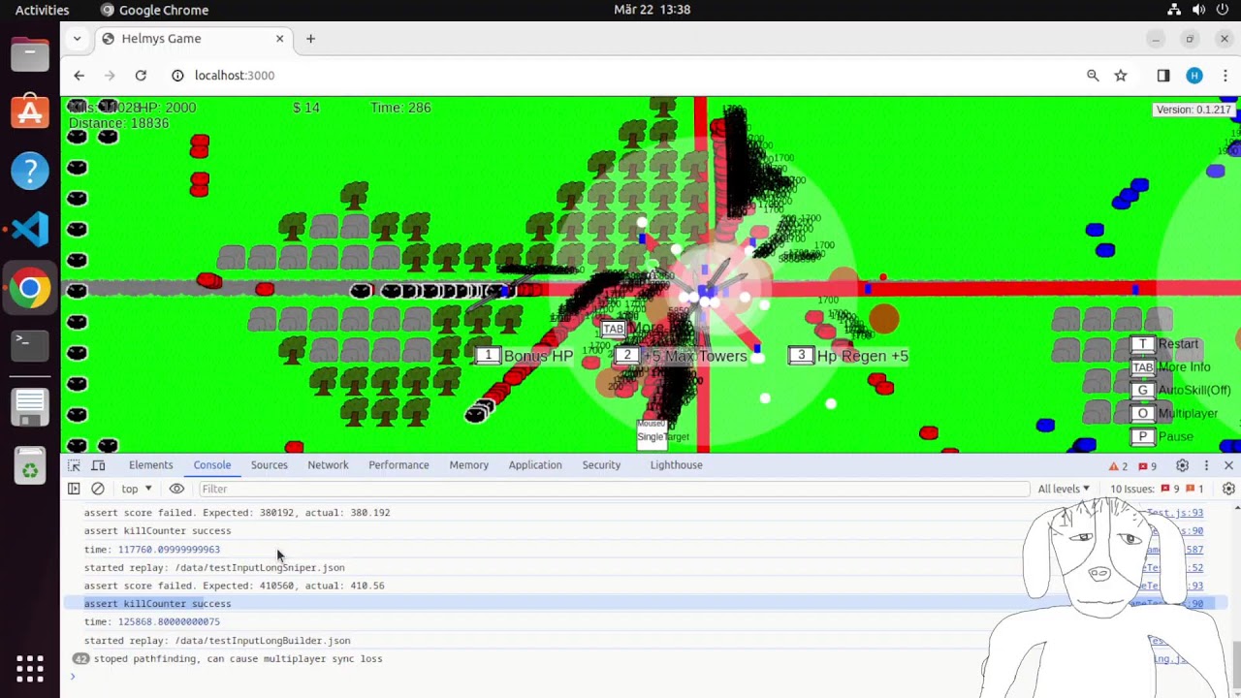1241x698 pixels.
Task: Close the DevTools panel
Action: tap(1228, 465)
